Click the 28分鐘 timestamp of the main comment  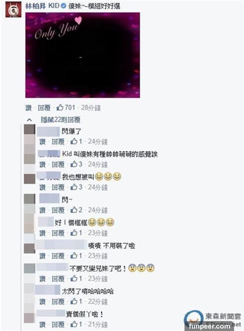coord(91,108)
